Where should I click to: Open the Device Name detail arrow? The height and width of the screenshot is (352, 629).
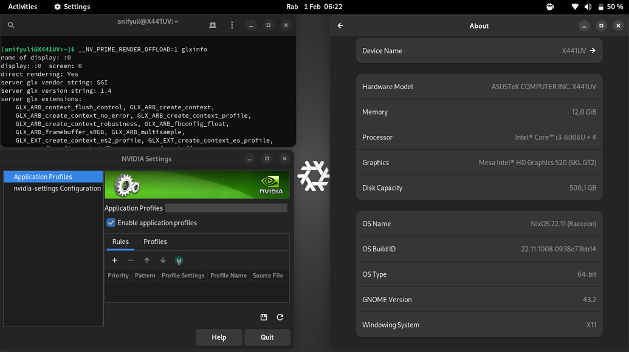[x=594, y=51]
